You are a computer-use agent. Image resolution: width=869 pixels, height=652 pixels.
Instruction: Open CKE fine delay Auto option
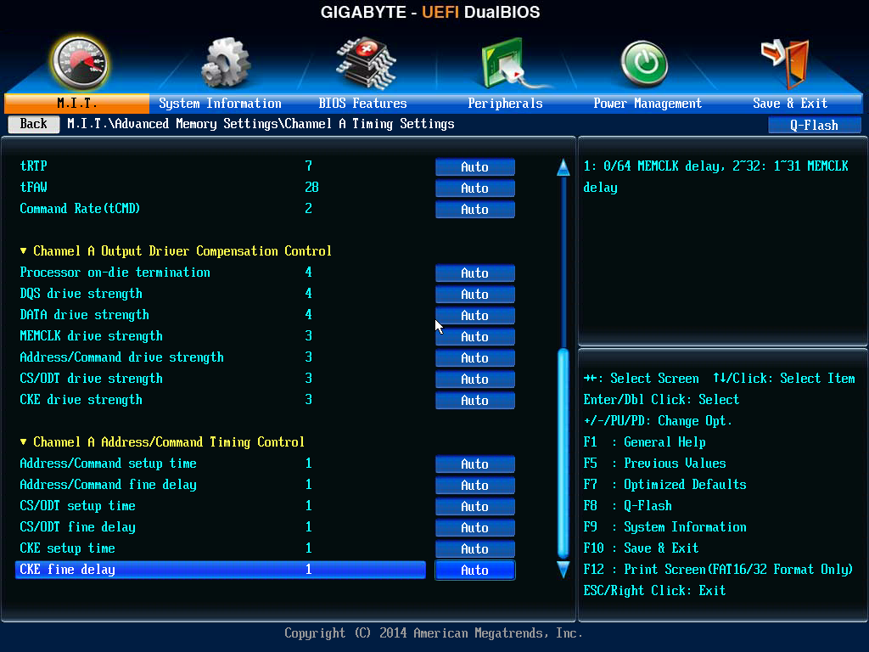tap(475, 570)
